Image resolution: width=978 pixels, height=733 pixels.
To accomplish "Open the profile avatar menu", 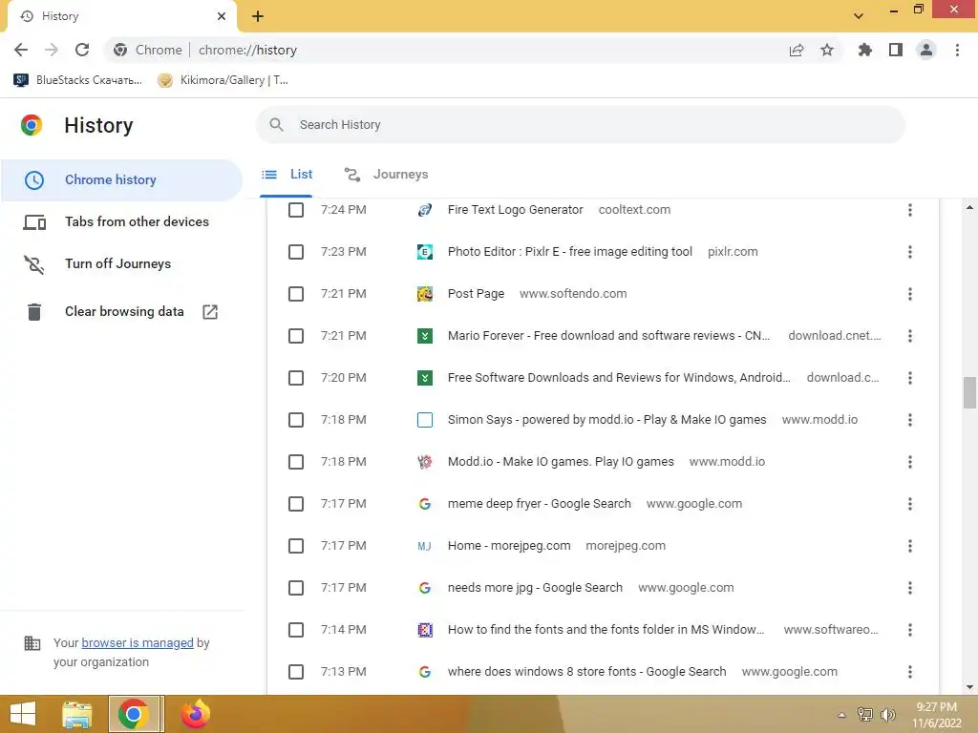I will pyautogui.click(x=926, y=50).
